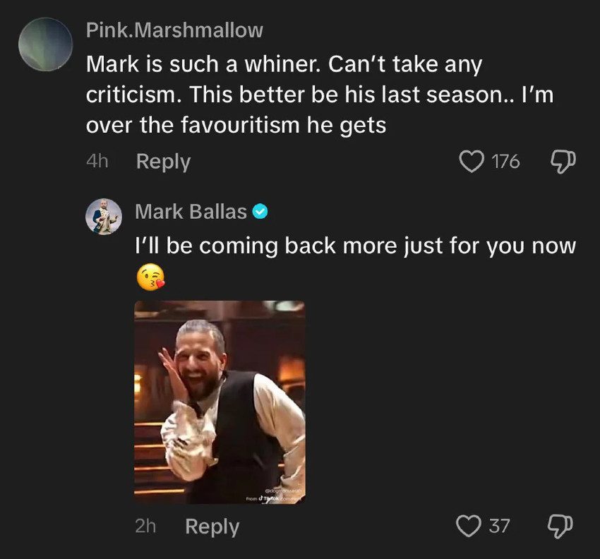Reply to Mark Ballas's comment
This screenshot has width=600, height=559.
212,526
